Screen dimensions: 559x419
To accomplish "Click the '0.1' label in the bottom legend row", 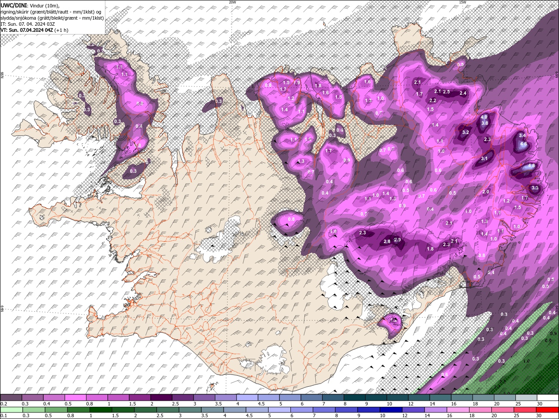I will tap(3, 416).
